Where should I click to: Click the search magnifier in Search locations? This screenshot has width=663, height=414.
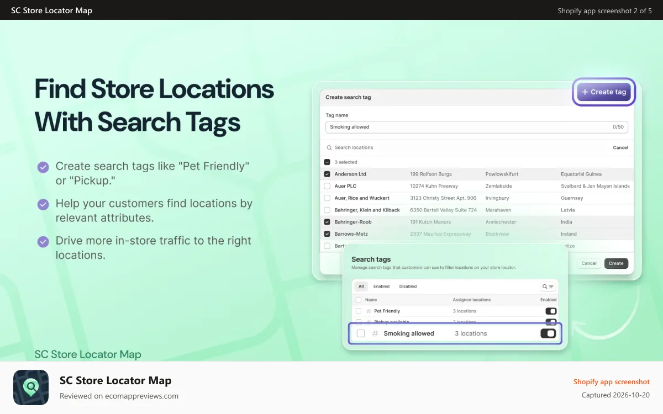329,148
